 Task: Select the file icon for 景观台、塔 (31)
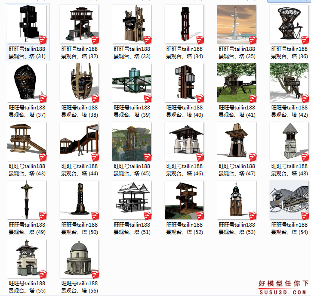click(27, 24)
